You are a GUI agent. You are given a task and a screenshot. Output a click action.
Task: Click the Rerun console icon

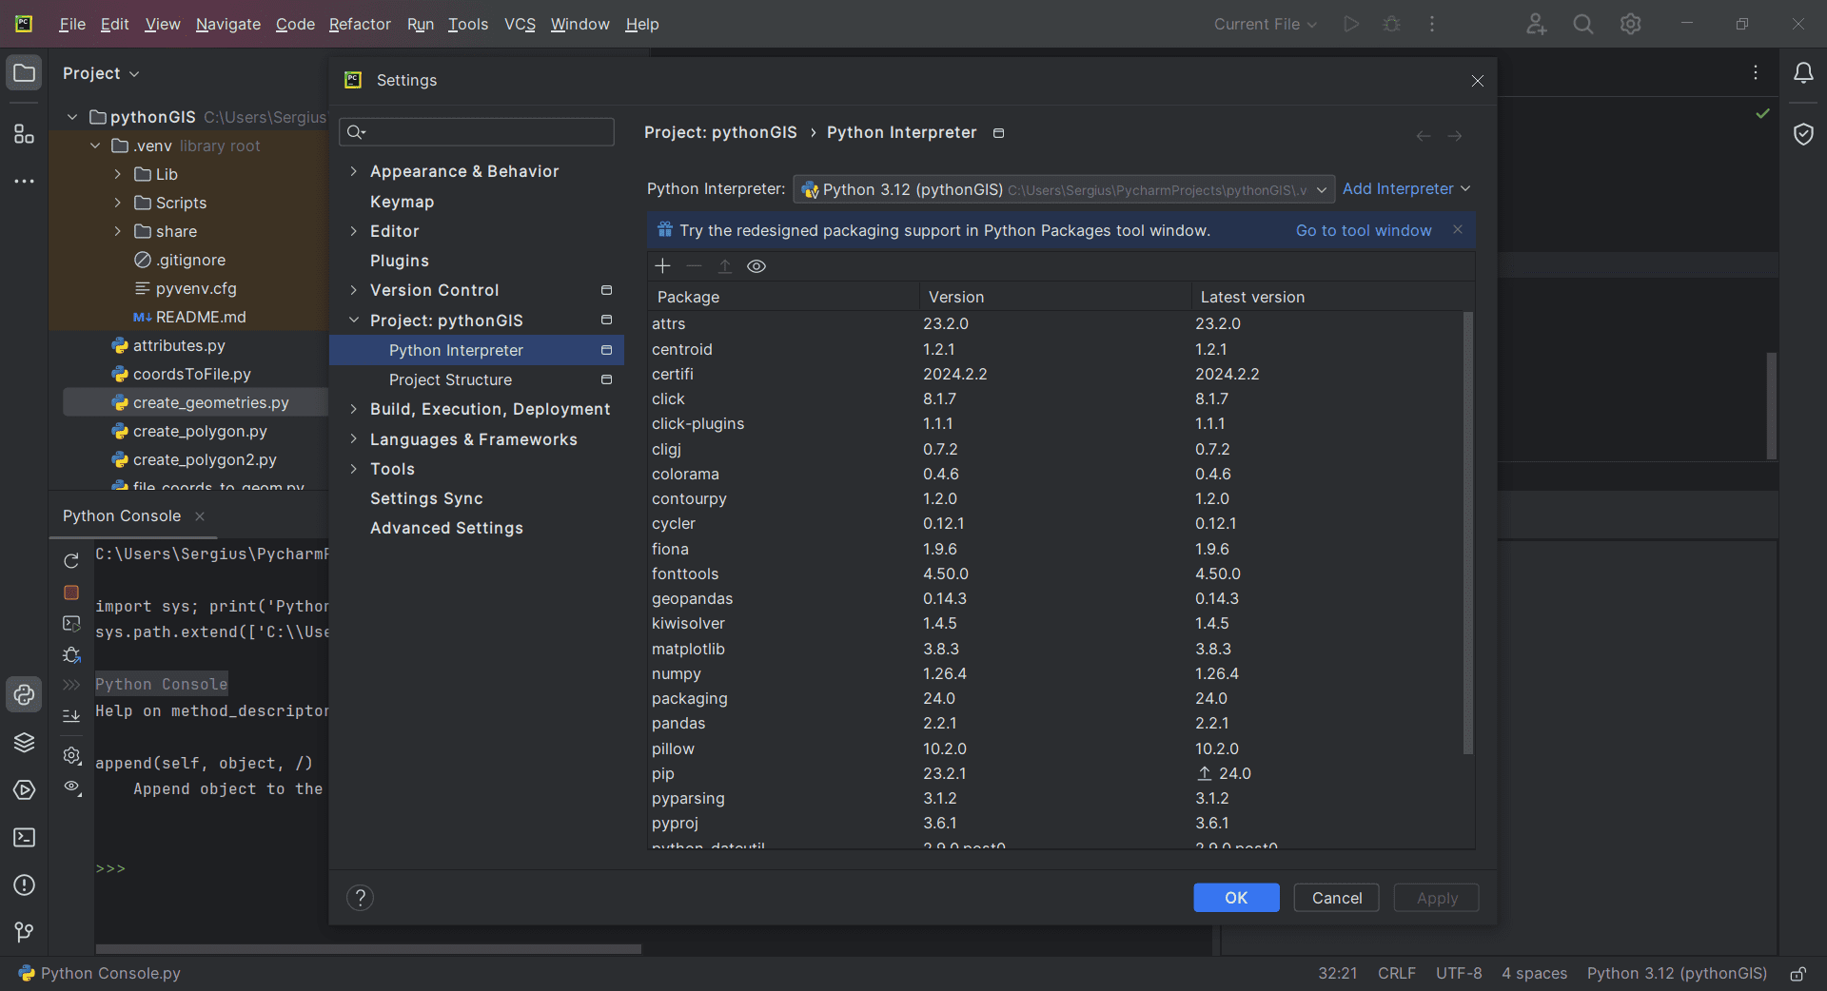(71, 561)
